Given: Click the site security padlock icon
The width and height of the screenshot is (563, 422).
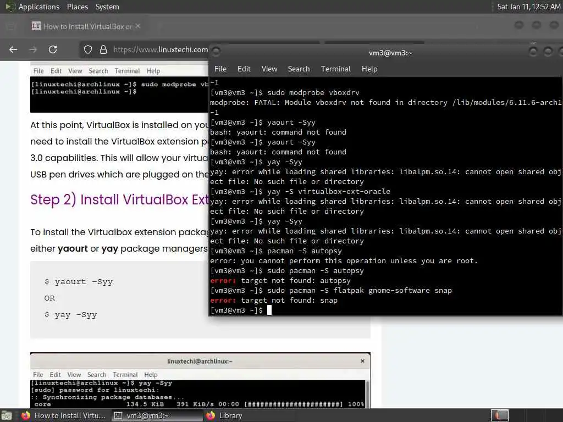Looking at the screenshot, I should (103, 49).
